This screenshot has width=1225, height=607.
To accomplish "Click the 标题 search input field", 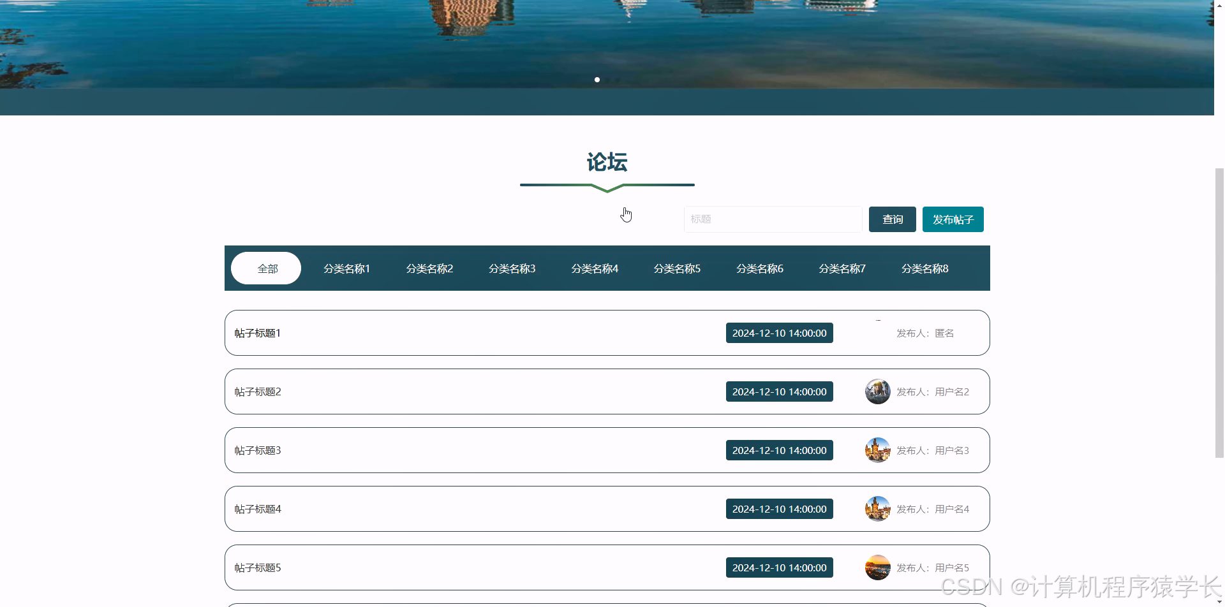I will coord(772,219).
